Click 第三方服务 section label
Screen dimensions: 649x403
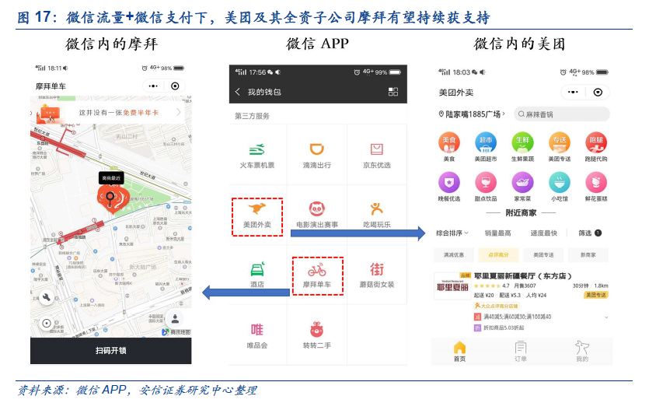(x=252, y=116)
